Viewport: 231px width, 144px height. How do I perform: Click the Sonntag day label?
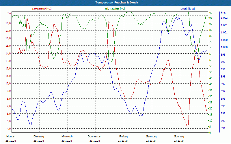[x=179, y=137]
